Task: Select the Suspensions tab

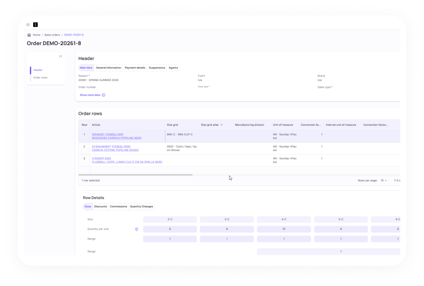Action: click(157, 68)
